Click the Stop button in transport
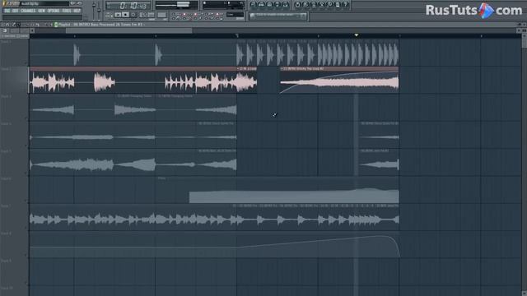This screenshot has width=527, height=296. pyautogui.click(x=125, y=15)
